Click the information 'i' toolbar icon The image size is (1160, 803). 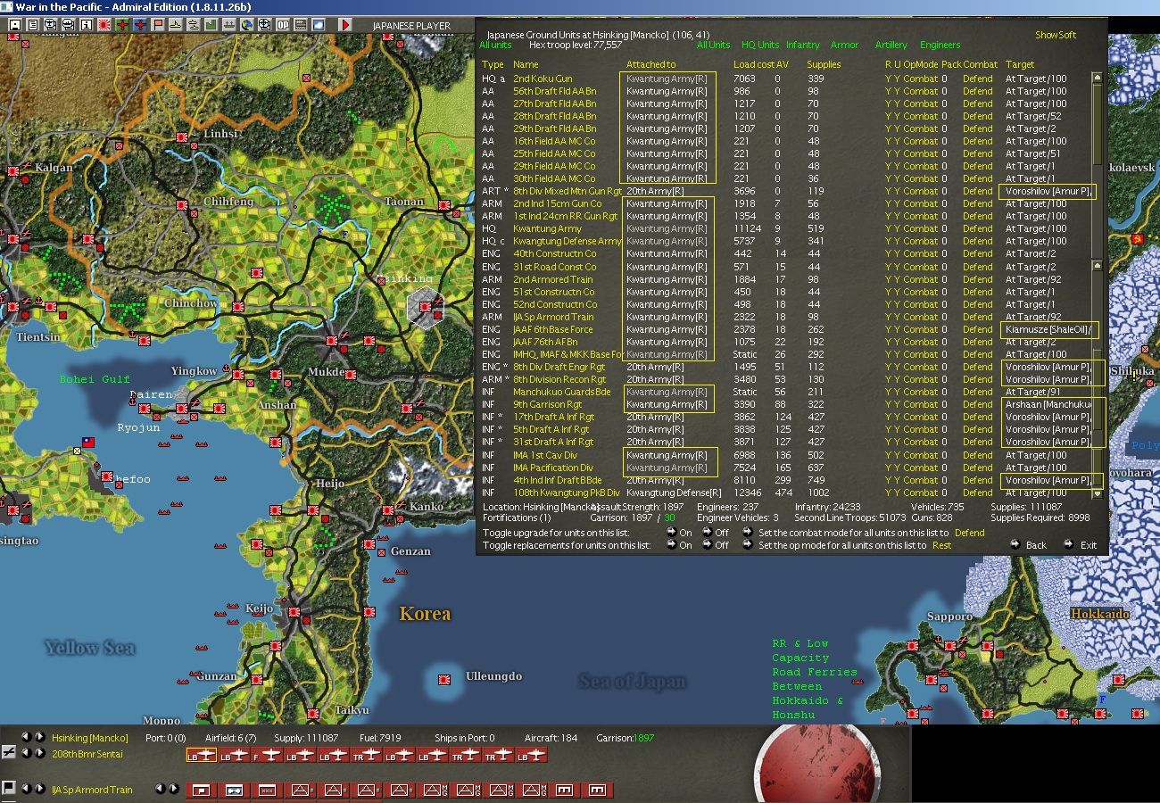(87, 24)
